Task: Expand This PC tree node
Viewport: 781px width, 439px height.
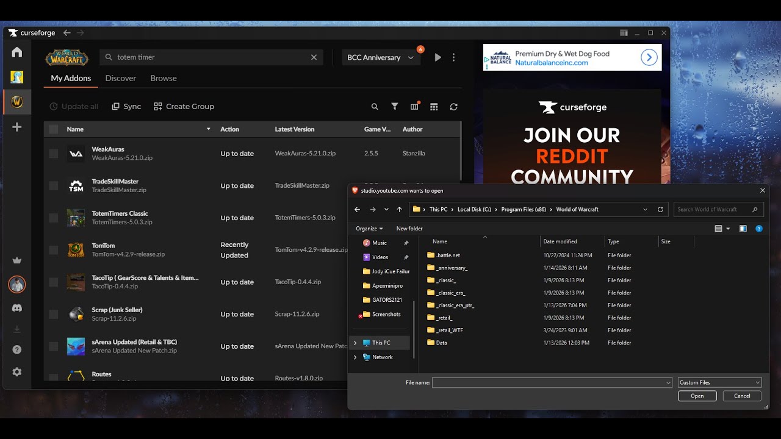Action: (355, 343)
